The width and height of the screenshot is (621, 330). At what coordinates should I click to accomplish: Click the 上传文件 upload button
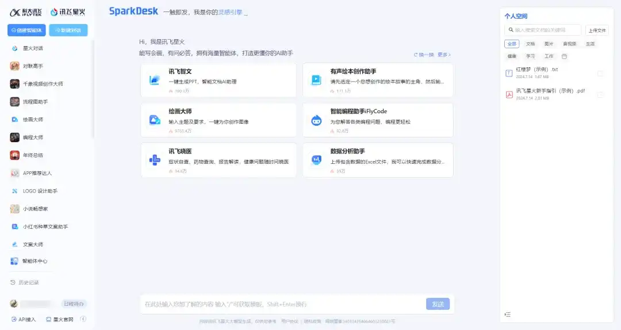tap(597, 30)
